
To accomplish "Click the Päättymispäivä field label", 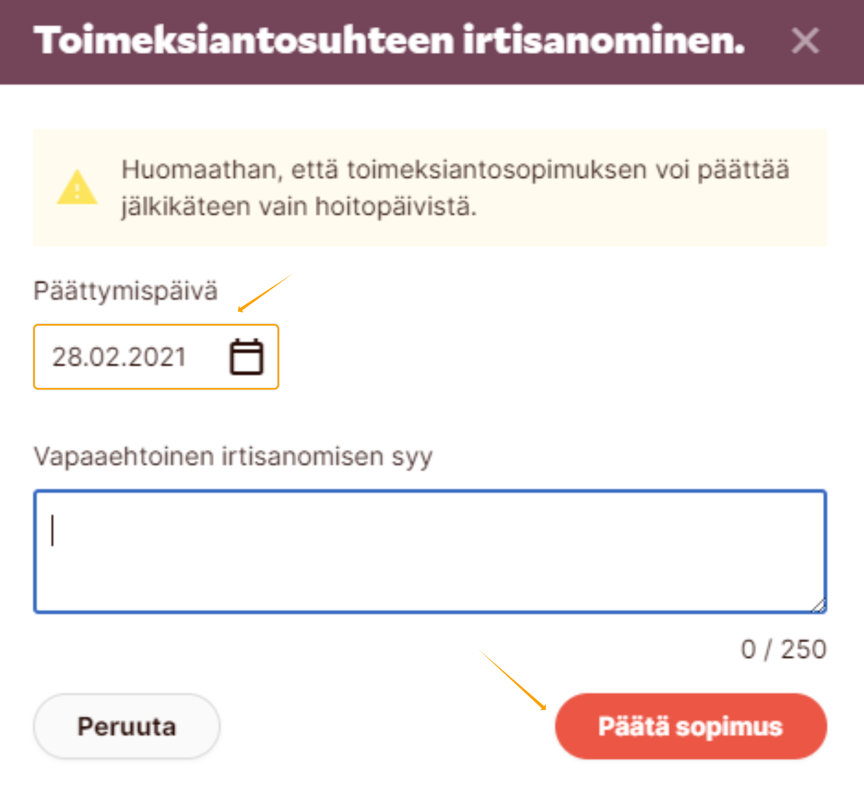I will tap(126, 291).
